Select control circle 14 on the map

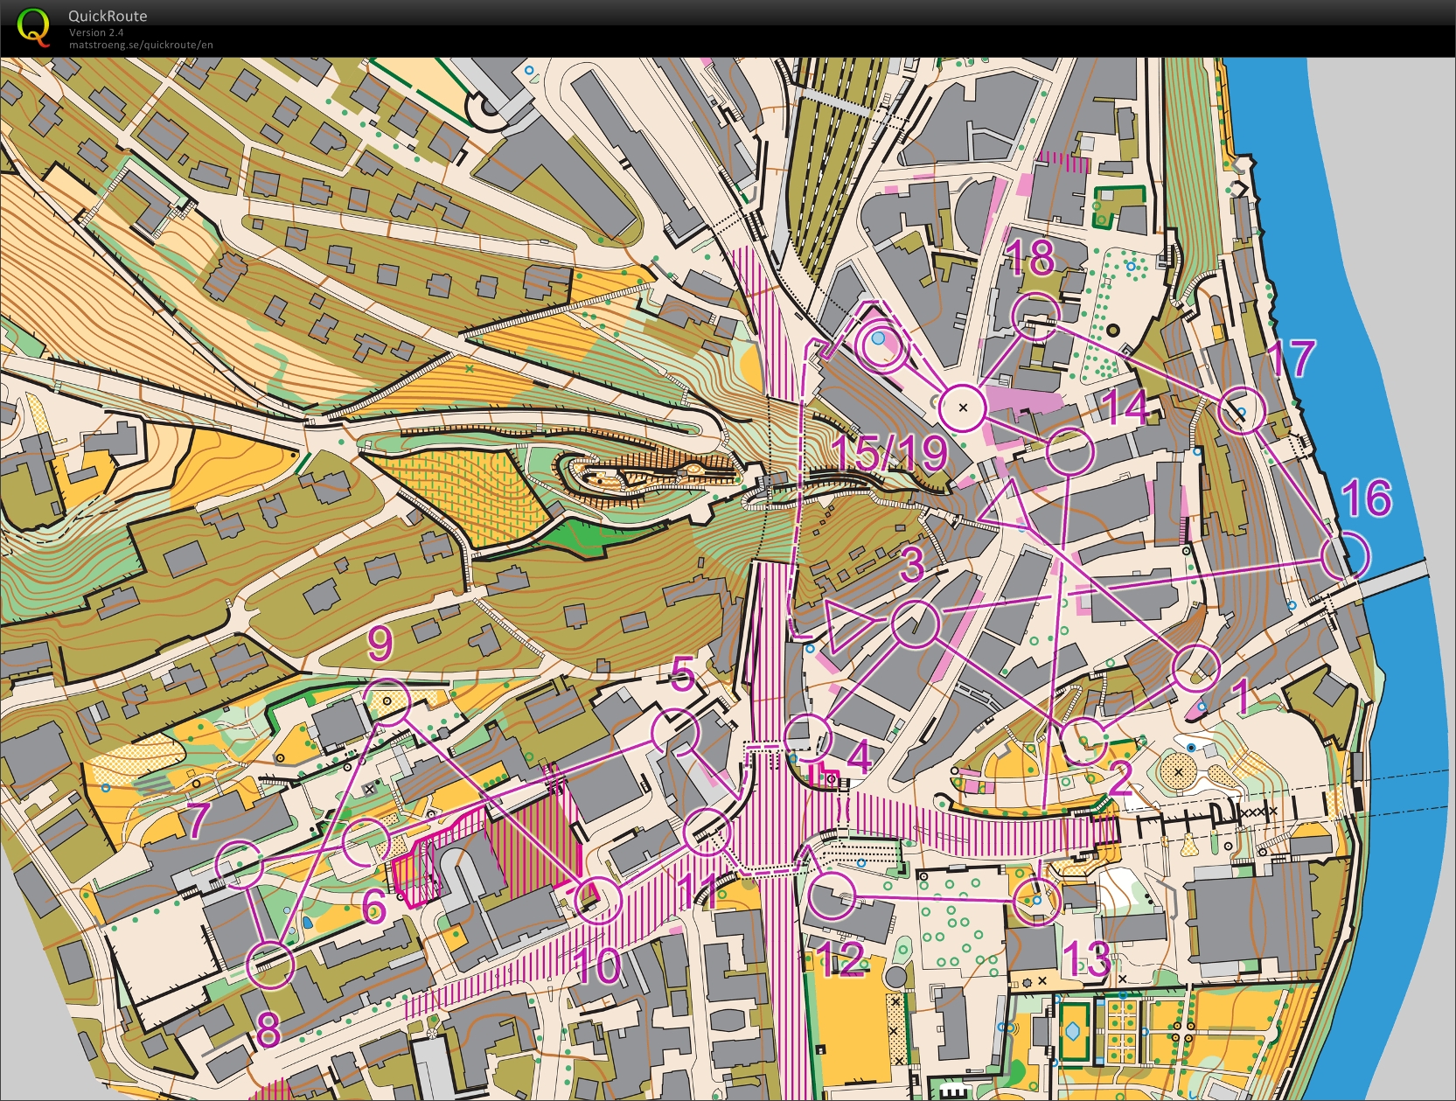coord(1070,451)
